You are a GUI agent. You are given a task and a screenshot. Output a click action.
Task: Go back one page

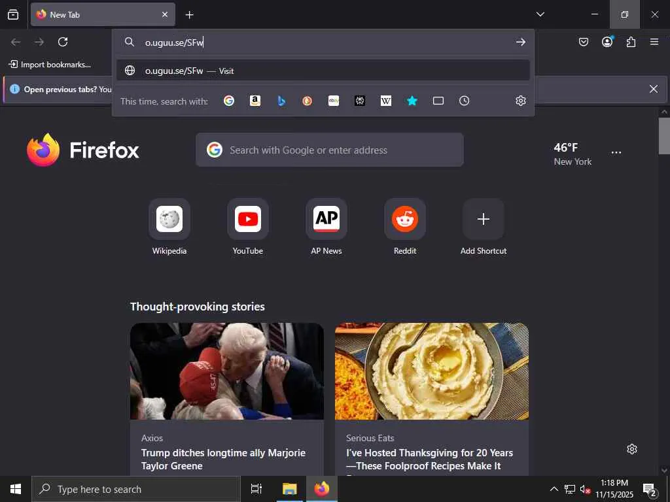16,42
